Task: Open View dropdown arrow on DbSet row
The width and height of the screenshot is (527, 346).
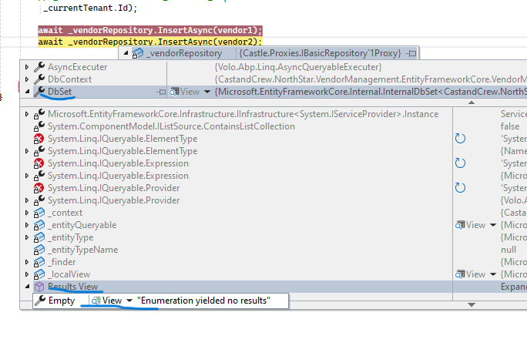Action: click(x=207, y=92)
